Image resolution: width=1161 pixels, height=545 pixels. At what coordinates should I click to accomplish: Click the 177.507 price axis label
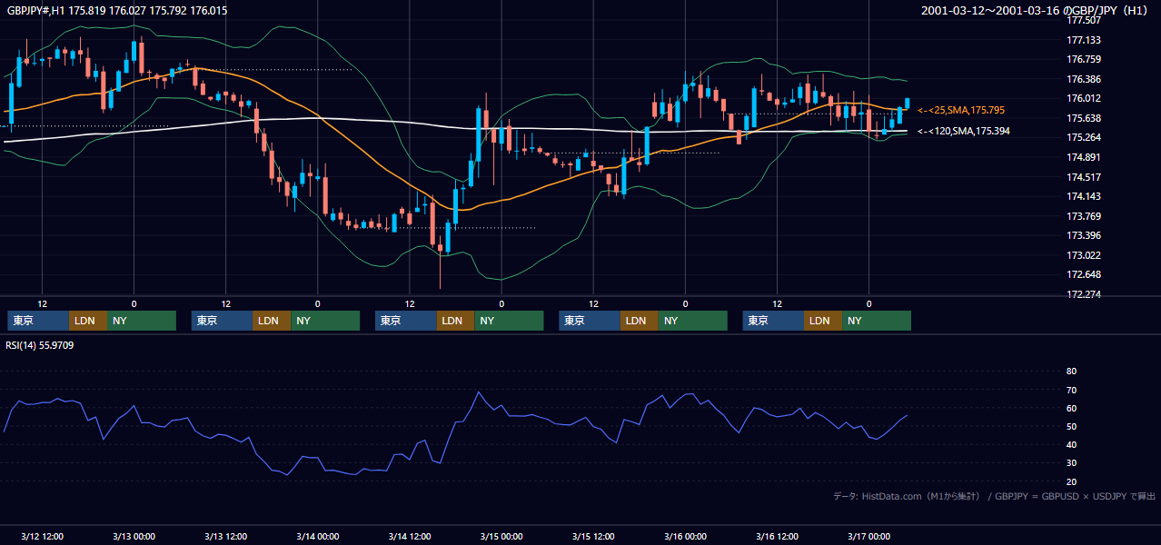(1084, 20)
